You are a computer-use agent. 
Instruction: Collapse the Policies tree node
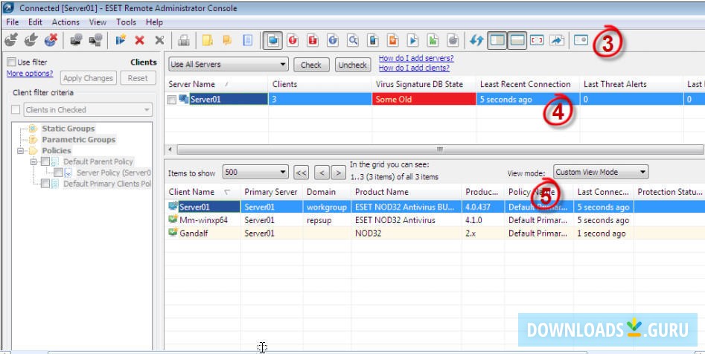coord(20,150)
